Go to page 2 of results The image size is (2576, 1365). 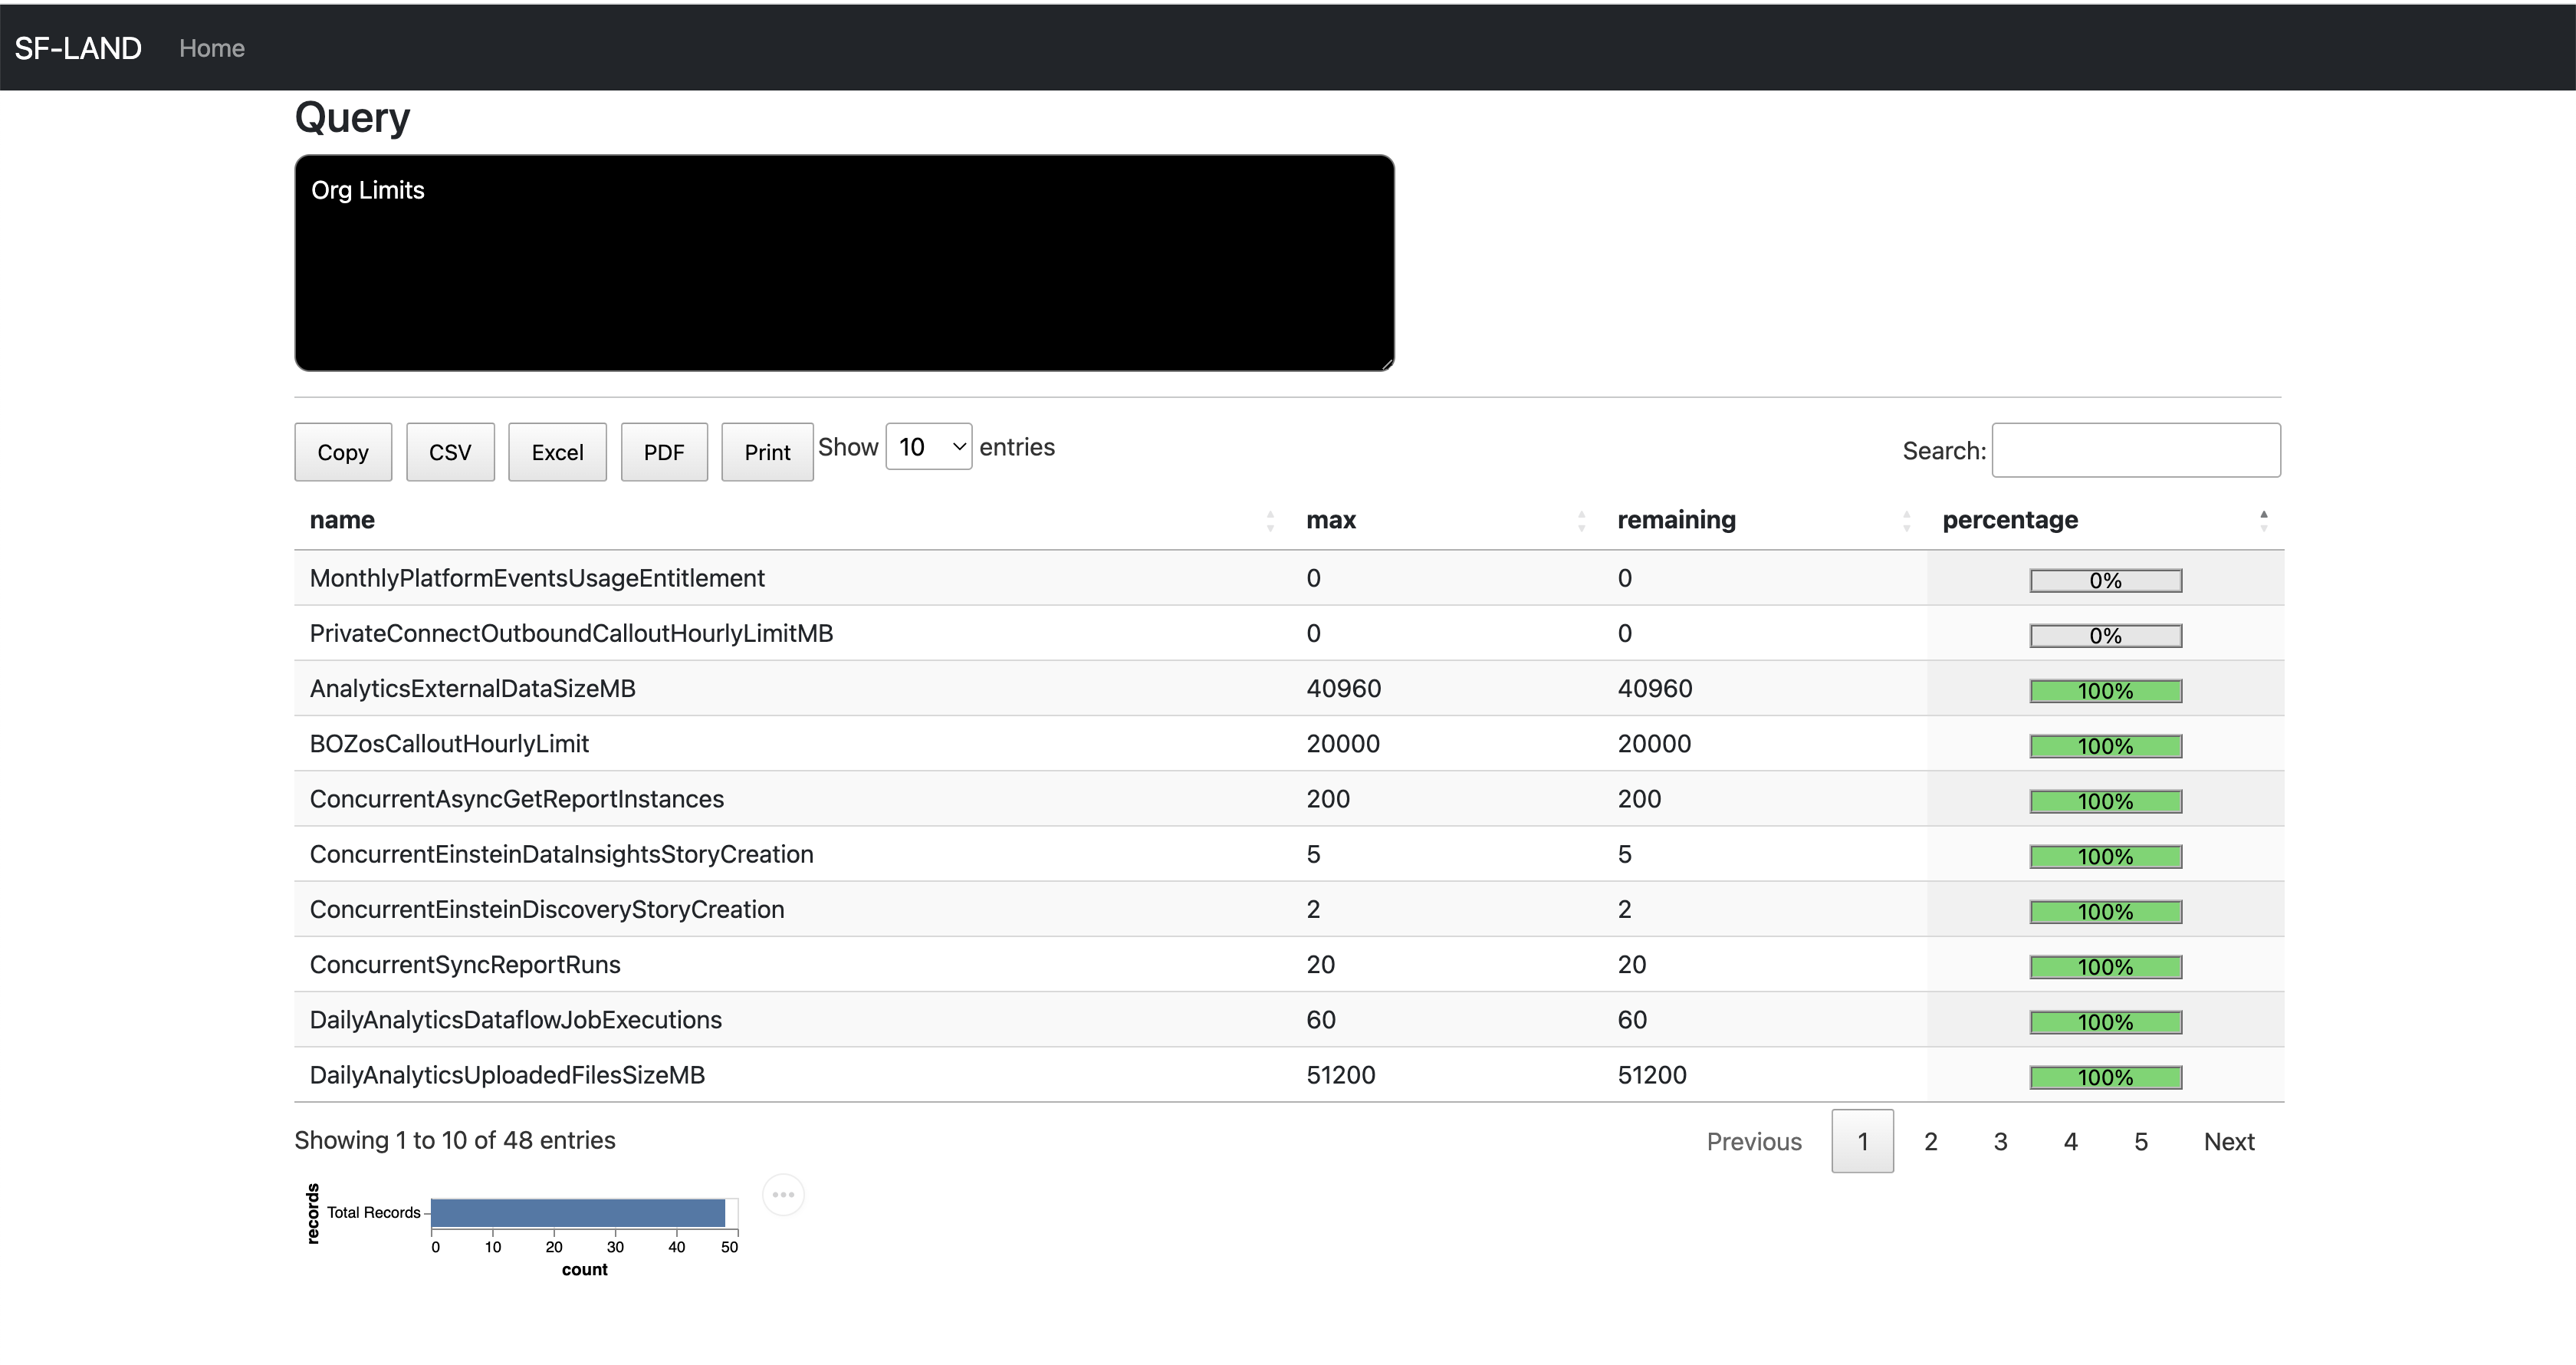[x=1931, y=1141]
